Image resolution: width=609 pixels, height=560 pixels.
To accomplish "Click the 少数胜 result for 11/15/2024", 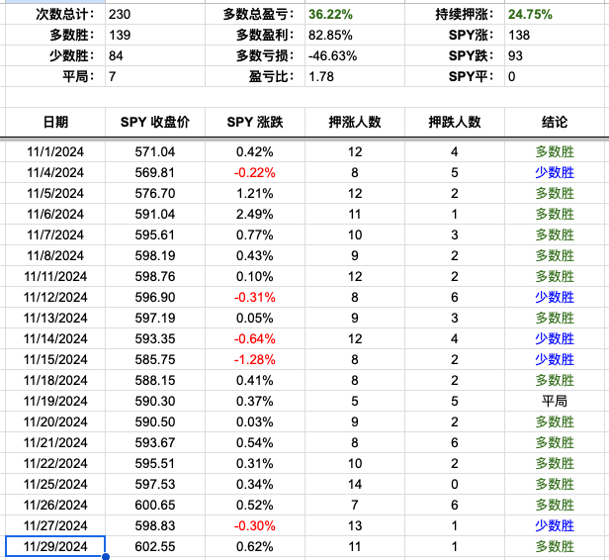I will pos(555,359).
